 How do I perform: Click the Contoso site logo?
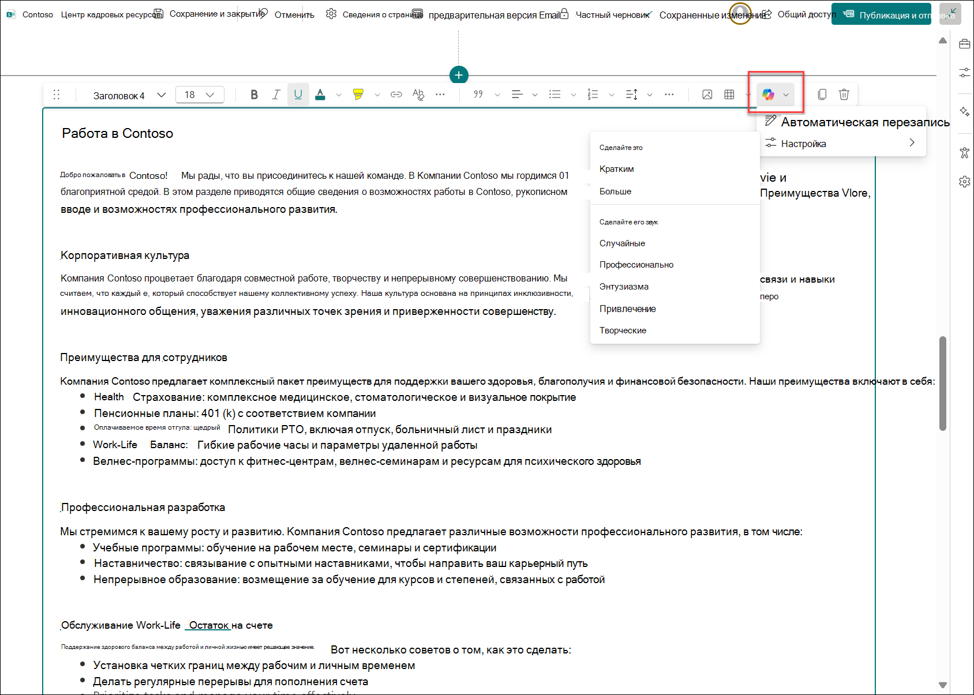tap(11, 14)
